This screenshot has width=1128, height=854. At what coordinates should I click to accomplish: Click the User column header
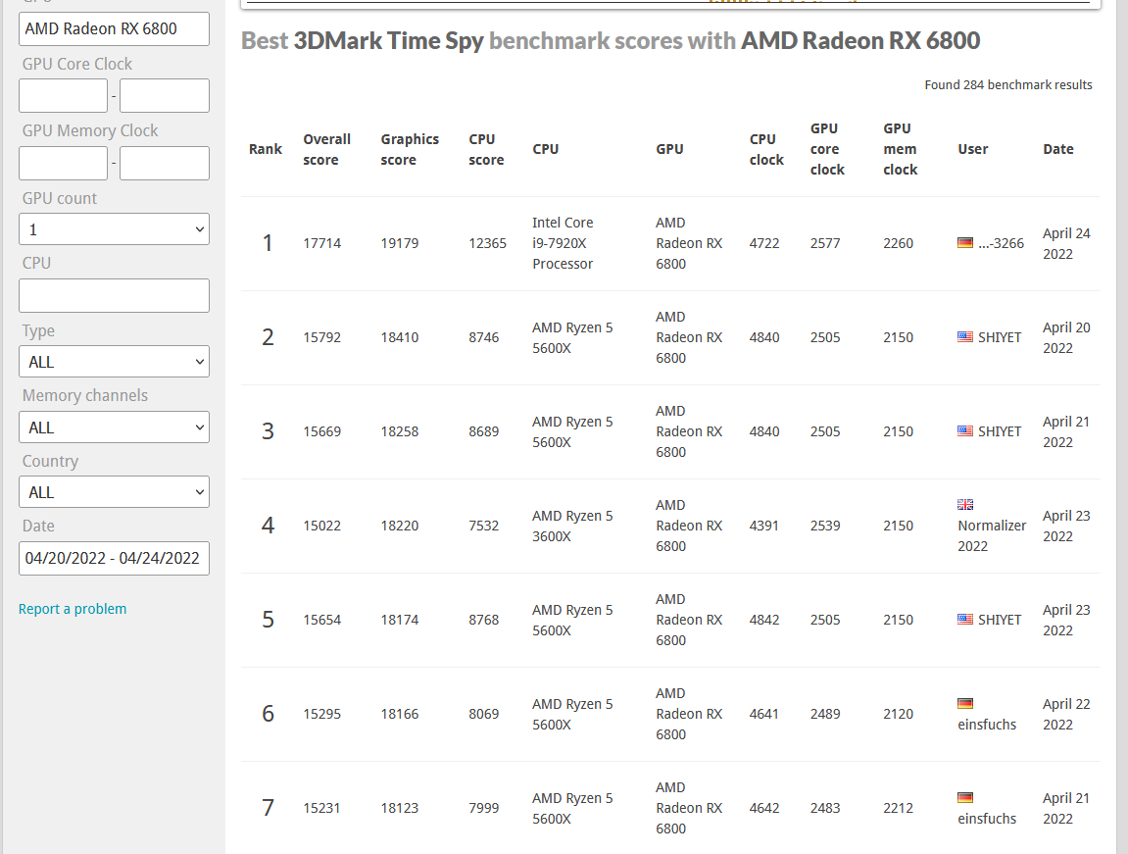(x=972, y=149)
